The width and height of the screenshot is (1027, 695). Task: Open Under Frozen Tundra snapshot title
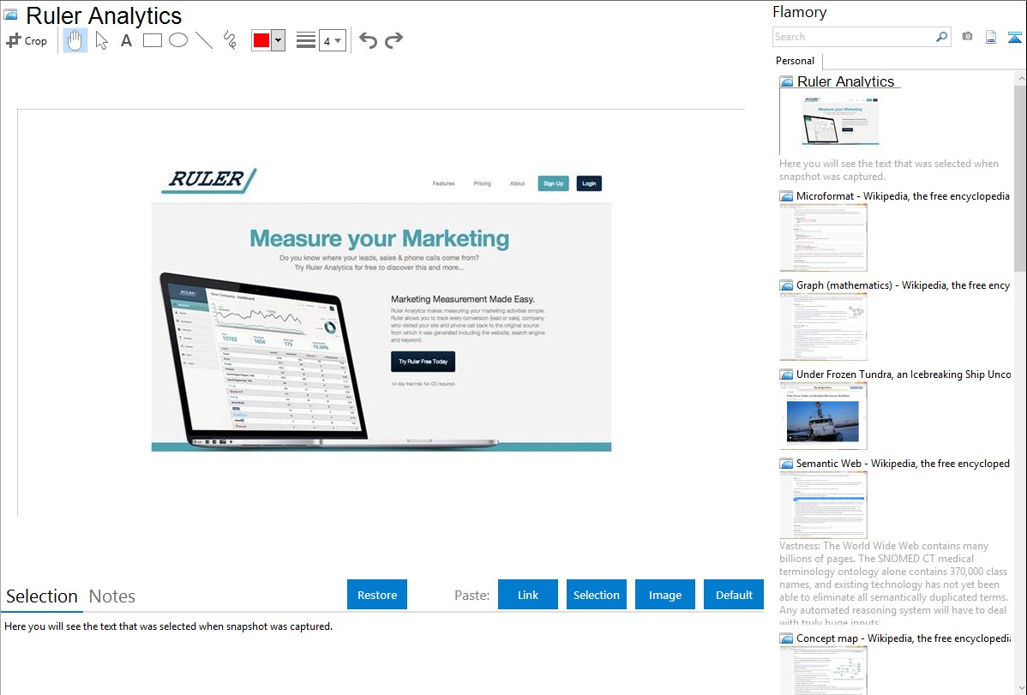(x=904, y=374)
